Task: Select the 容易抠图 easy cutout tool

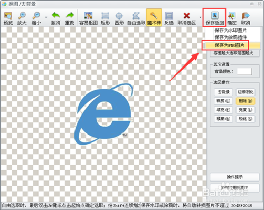Action: [x=88, y=18]
